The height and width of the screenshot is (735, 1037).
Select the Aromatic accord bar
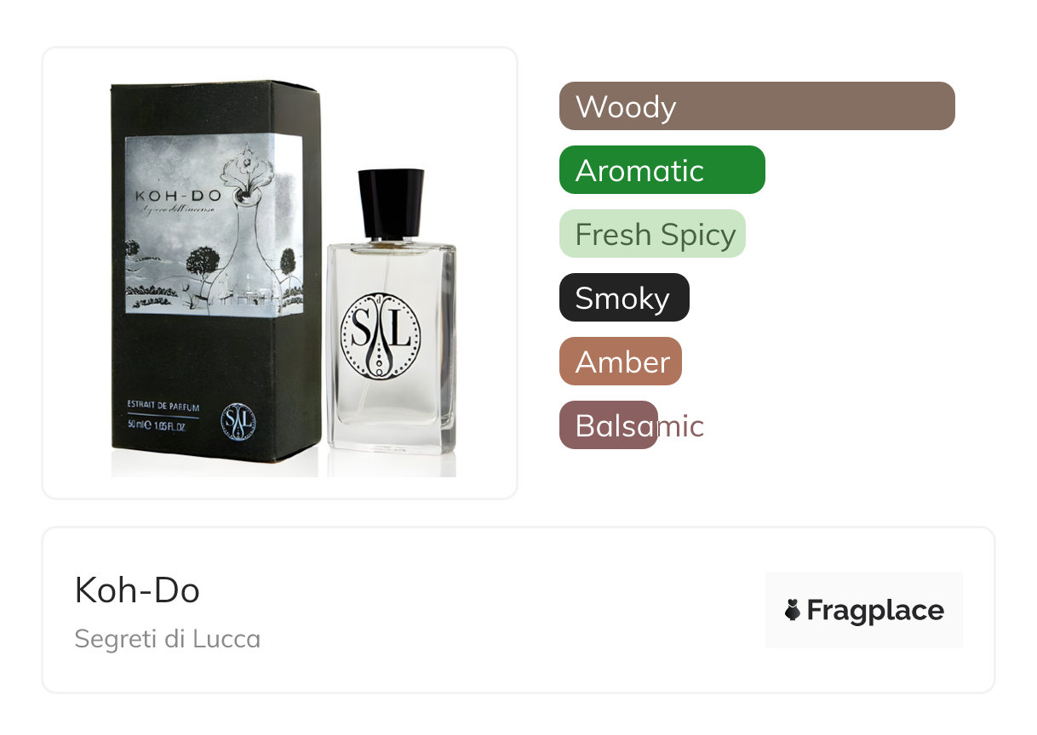(x=662, y=170)
